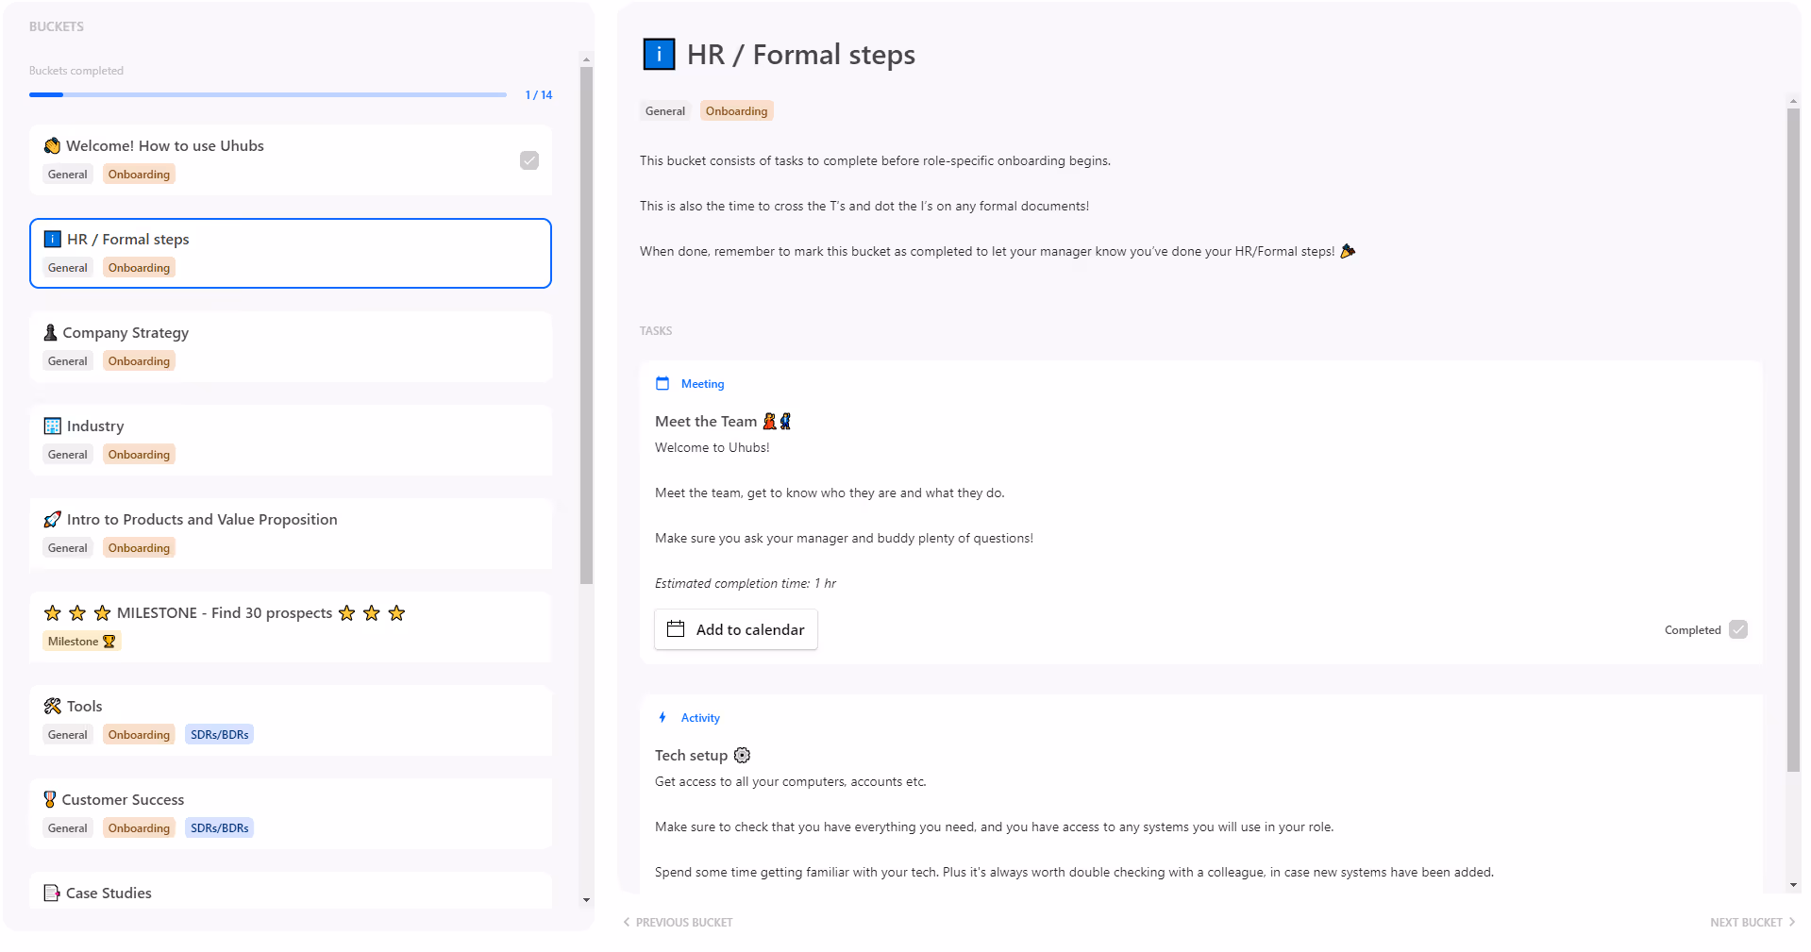Click the SDRs/BDRs tag on Tools bucket
The height and width of the screenshot is (952, 1811).
[x=220, y=734]
